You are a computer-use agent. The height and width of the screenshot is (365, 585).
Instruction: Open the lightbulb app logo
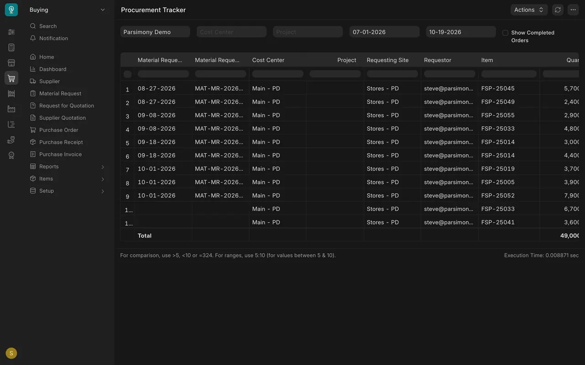[11, 10]
